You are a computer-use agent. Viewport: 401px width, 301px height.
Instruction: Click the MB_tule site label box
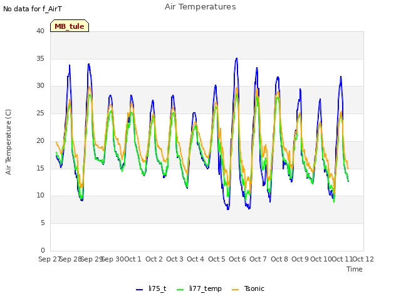click(x=70, y=26)
